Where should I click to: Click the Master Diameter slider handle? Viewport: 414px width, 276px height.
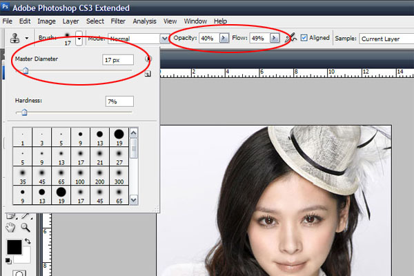coord(26,70)
